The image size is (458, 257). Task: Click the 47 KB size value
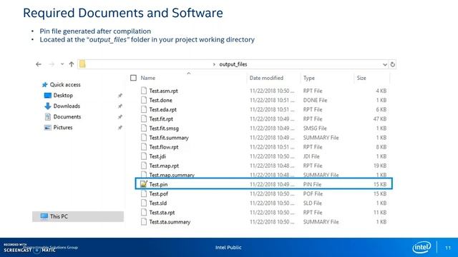click(380, 119)
